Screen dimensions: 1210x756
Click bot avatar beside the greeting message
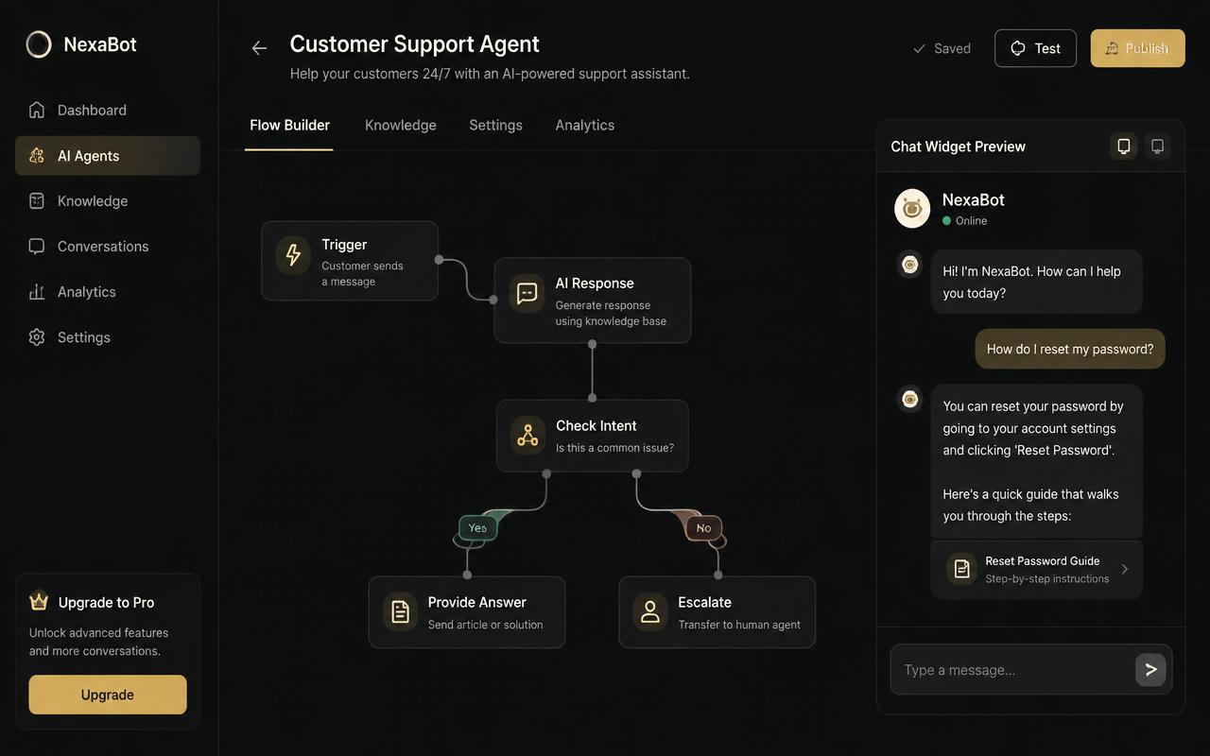(x=909, y=265)
